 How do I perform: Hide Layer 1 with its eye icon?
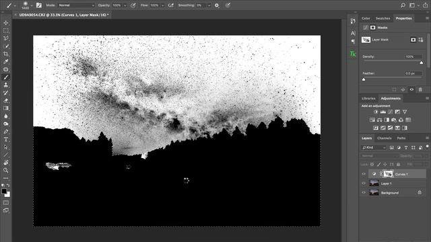pyautogui.click(x=364, y=184)
